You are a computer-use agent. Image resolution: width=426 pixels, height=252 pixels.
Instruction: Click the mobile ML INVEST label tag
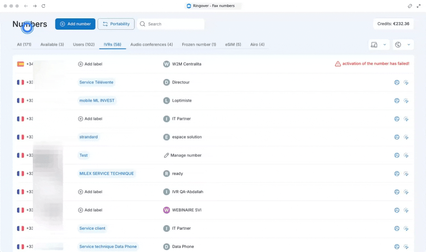(97, 100)
